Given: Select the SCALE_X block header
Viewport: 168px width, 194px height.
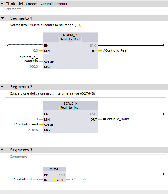Looking at the screenshot, I should [x=70, y=103].
